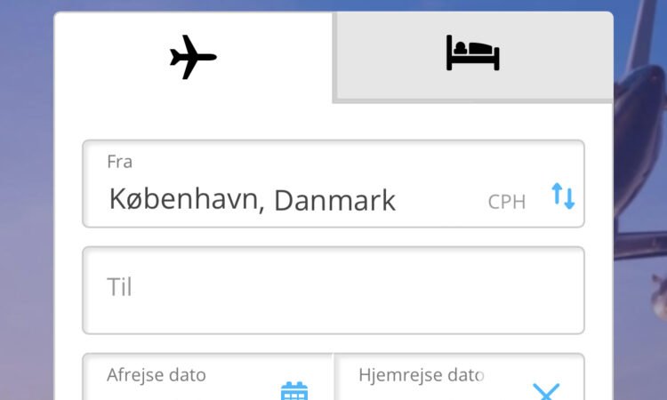This screenshot has width=667, height=400.
Task: Switch to the hotel bed tab
Action: click(473, 58)
